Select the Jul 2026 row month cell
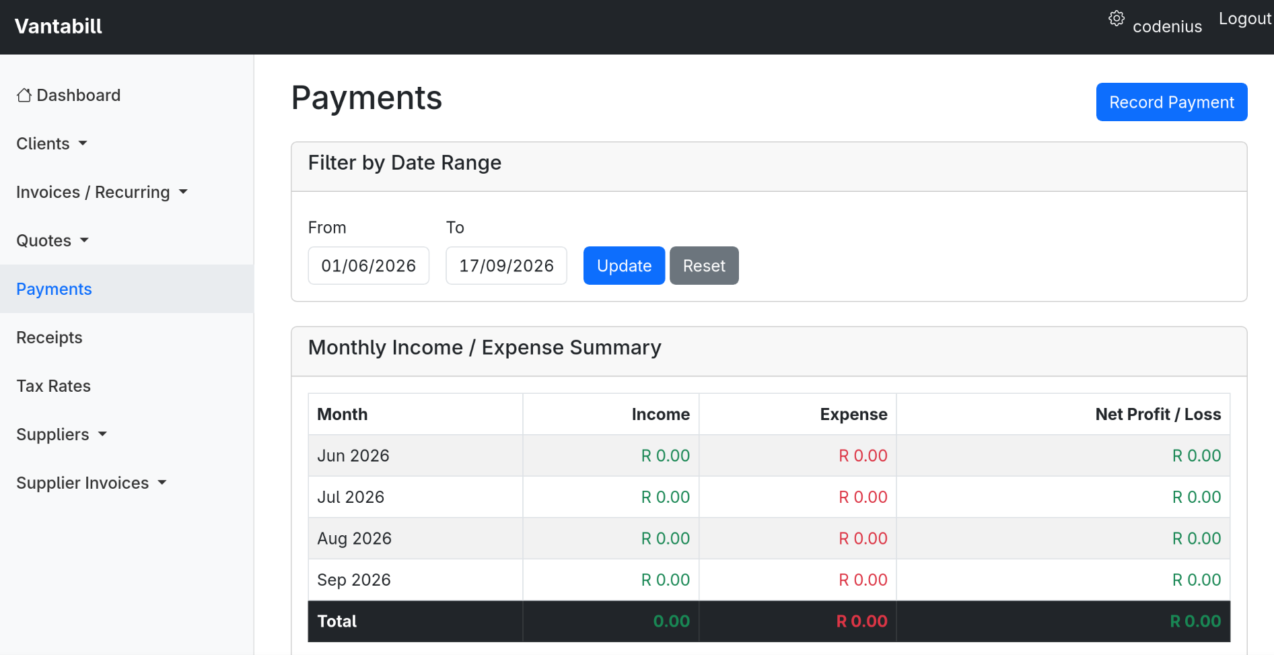Screen dimensions: 1274x655 [x=415, y=497]
